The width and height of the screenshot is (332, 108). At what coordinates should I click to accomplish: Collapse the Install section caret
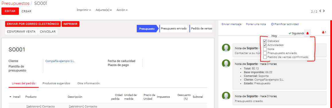click(10, 97)
